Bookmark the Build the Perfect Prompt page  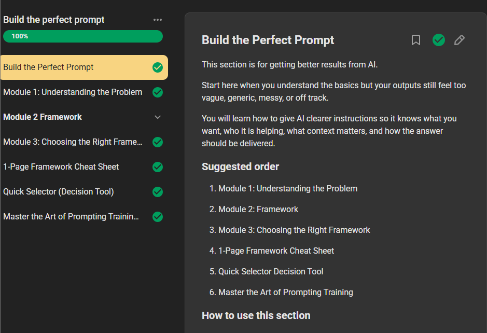click(416, 40)
